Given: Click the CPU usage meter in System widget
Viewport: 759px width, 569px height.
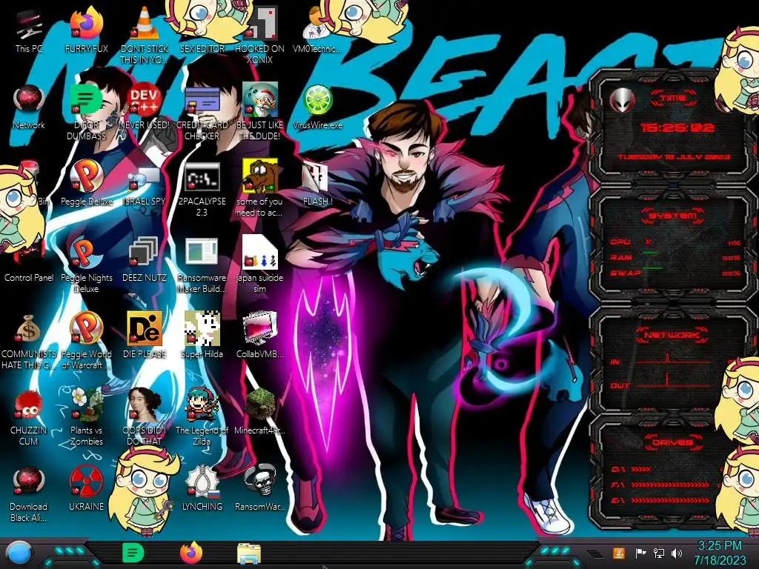Looking at the screenshot, I should 675,242.
